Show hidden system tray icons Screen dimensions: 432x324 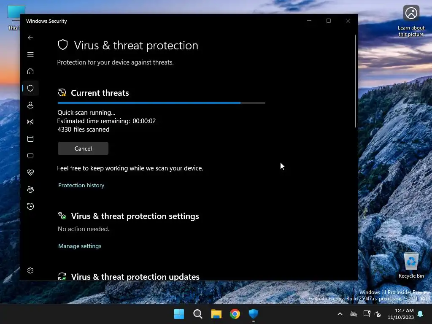340,314
